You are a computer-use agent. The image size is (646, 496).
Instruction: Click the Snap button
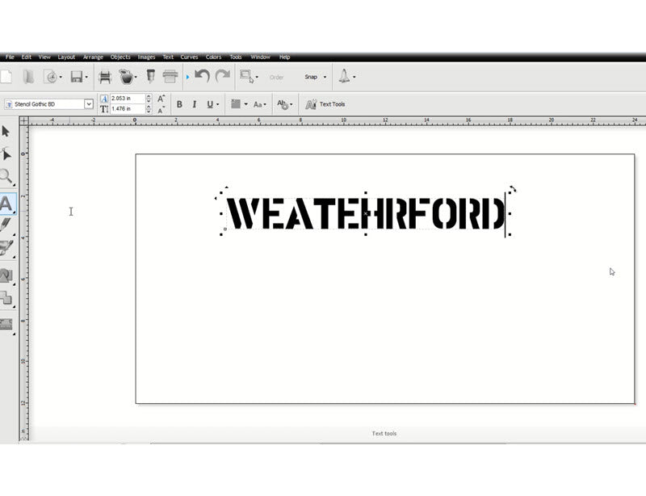click(311, 77)
